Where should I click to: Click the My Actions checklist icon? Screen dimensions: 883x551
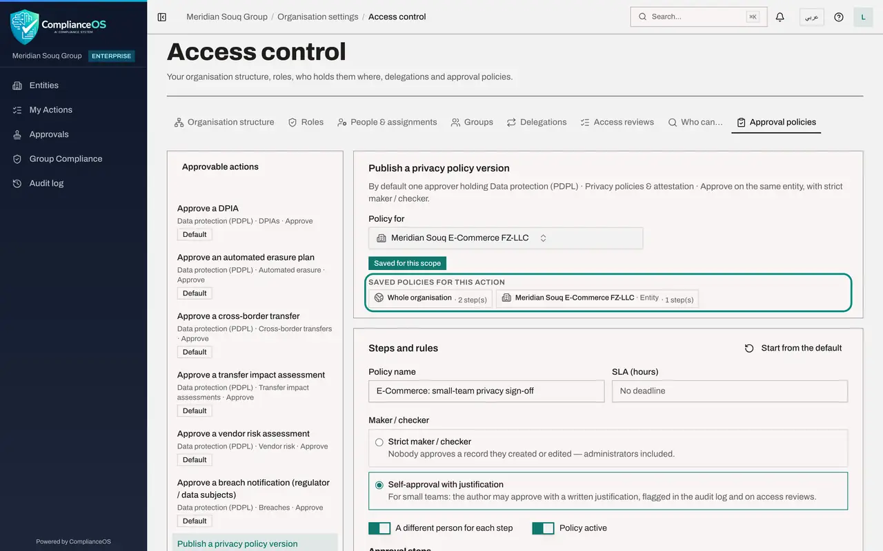click(17, 110)
